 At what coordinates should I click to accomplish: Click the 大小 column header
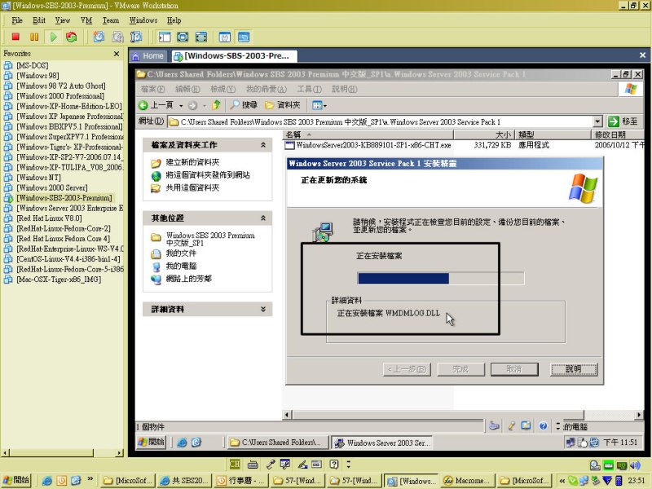484,134
